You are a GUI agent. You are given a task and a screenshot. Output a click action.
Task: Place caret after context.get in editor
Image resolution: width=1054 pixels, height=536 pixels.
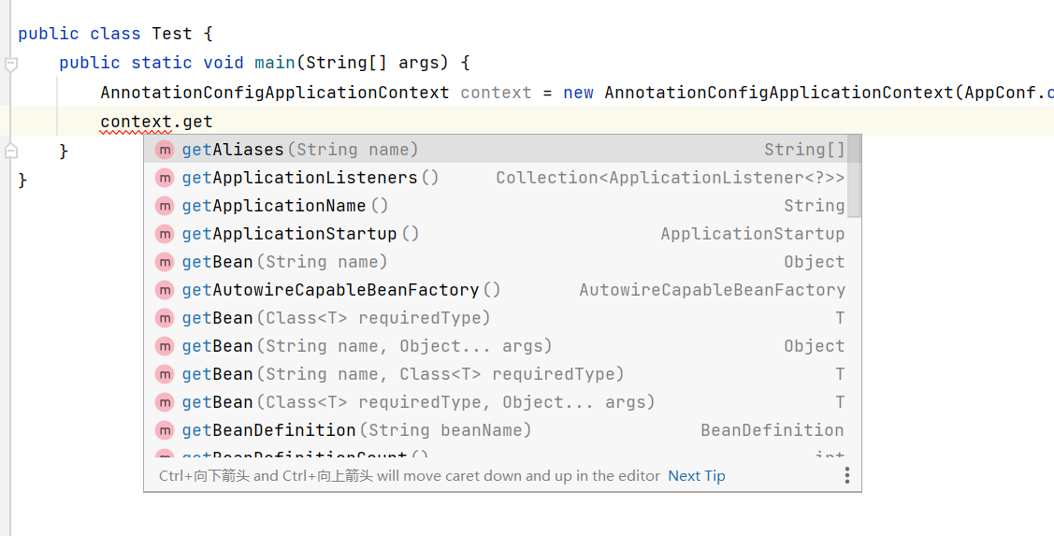[x=213, y=122]
